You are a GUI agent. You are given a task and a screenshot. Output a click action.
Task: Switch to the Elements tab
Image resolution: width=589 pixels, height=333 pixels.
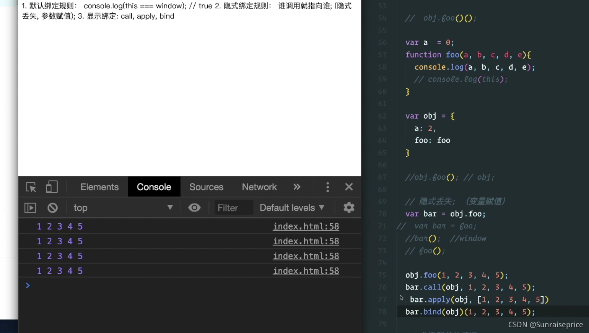[x=99, y=187]
